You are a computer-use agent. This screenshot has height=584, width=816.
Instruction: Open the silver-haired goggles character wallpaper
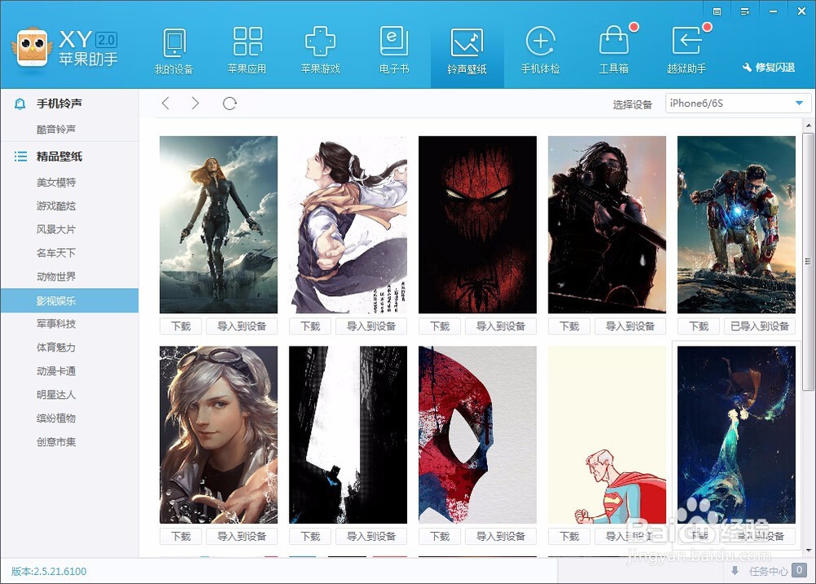(219, 435)
